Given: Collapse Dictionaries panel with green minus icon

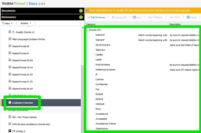Looking at the screenshot, I should pos(81,17).
